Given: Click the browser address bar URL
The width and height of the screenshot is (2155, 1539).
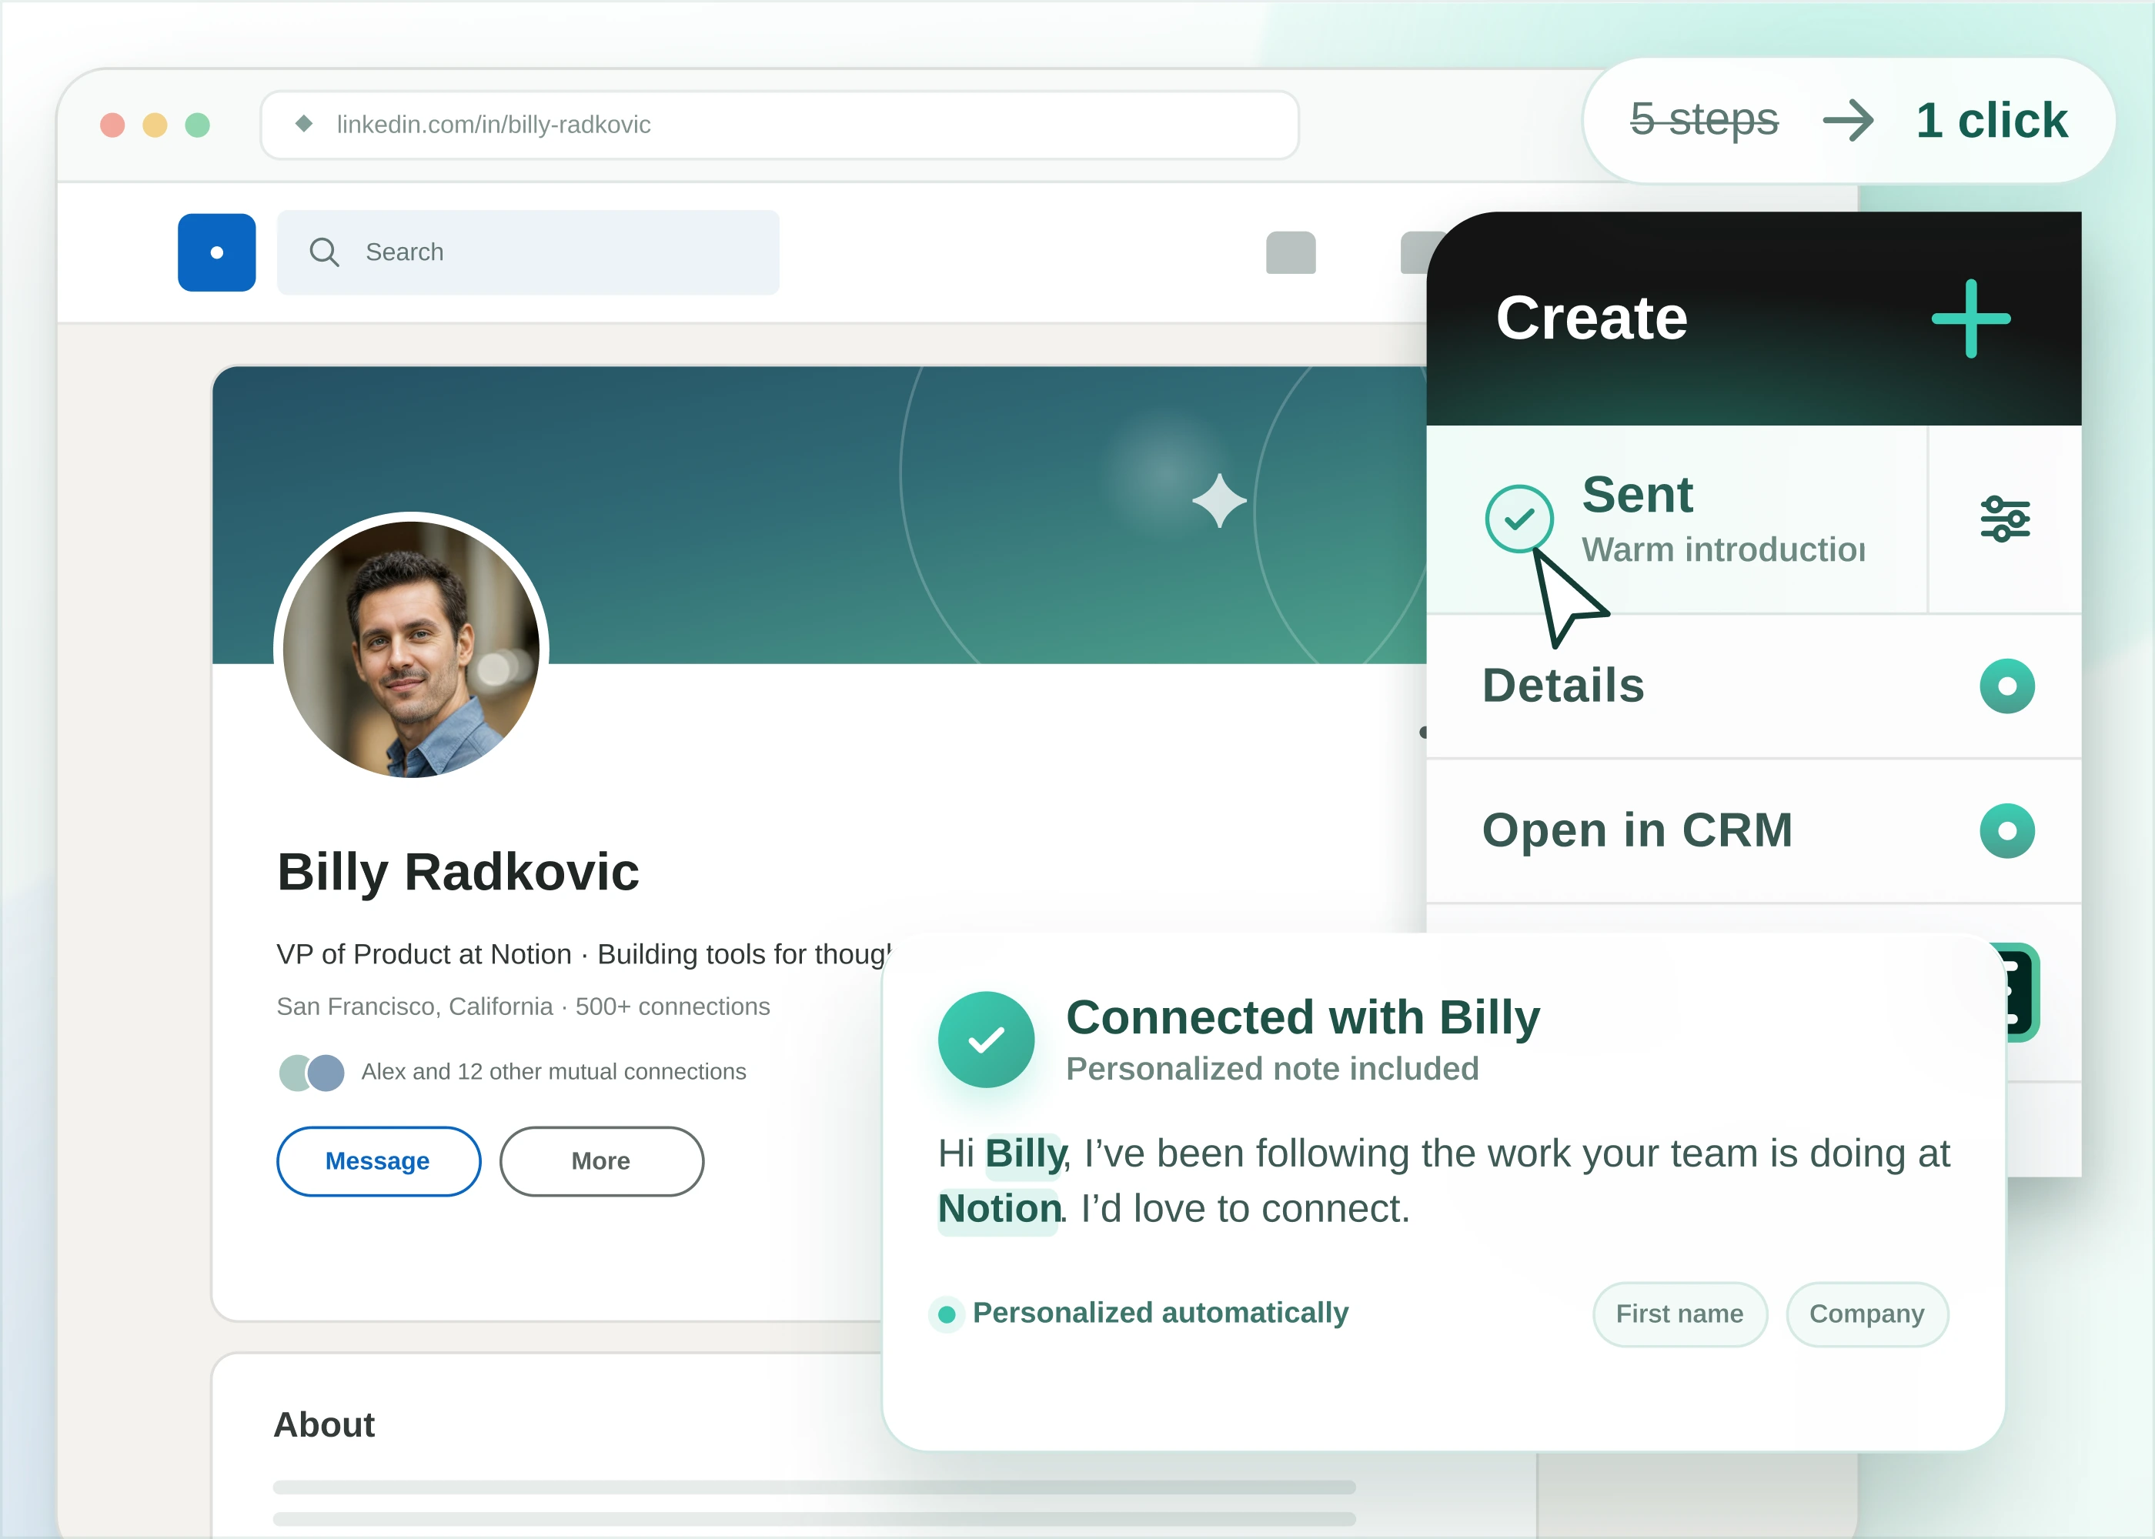Looking at the screenshot, I should [x=494, y=124].
